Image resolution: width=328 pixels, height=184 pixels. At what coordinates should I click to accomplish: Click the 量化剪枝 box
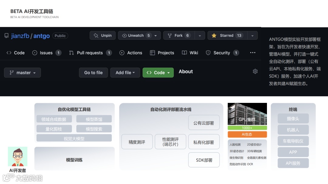tap(54, 129)
